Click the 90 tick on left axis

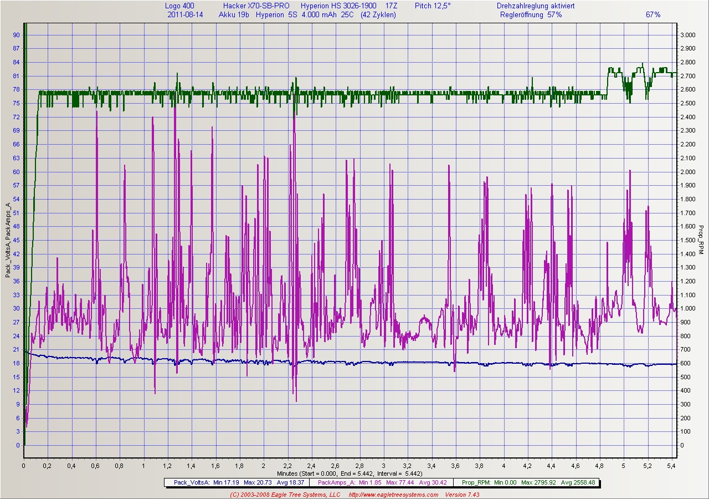coord(16,35)
